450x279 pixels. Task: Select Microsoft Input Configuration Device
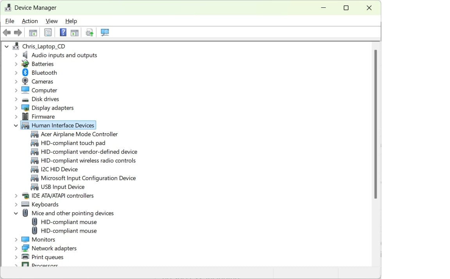point(88,178)
